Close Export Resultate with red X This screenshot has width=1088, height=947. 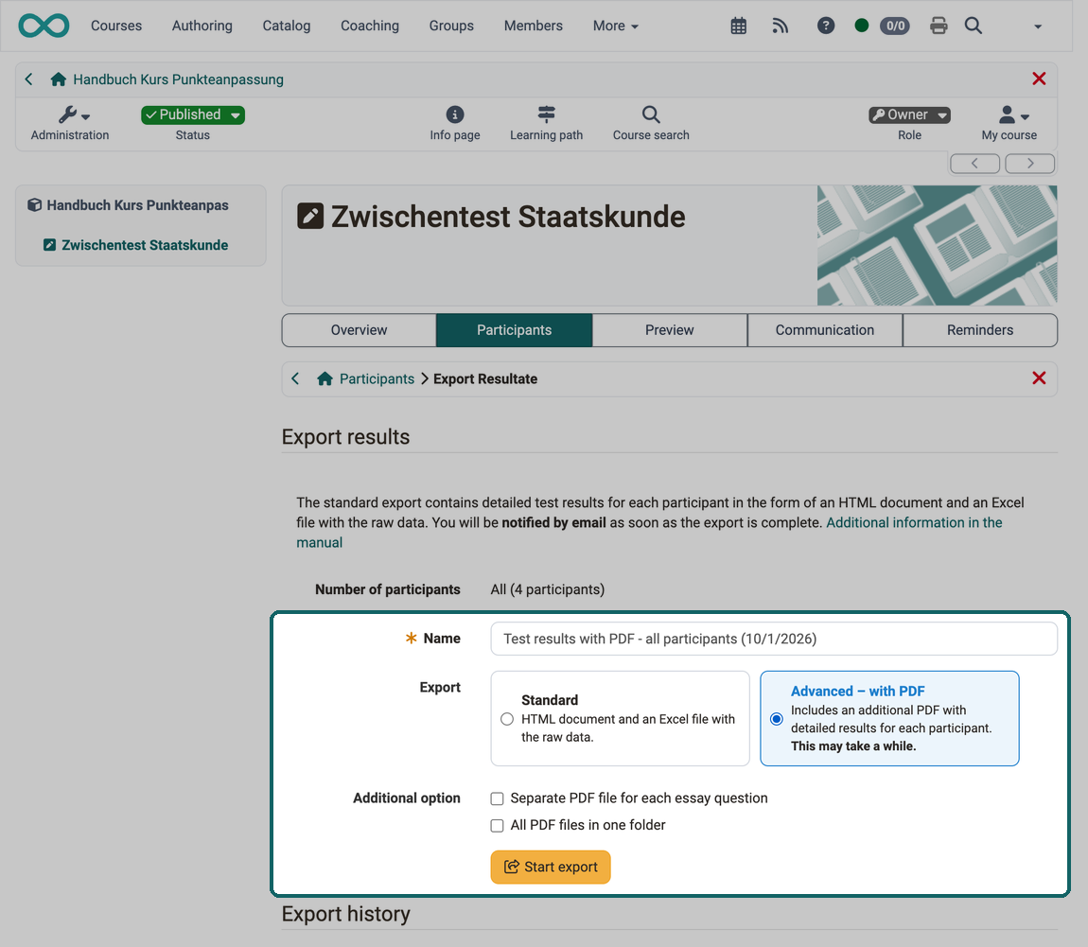pyautogui.click(x=1039, y=378)
